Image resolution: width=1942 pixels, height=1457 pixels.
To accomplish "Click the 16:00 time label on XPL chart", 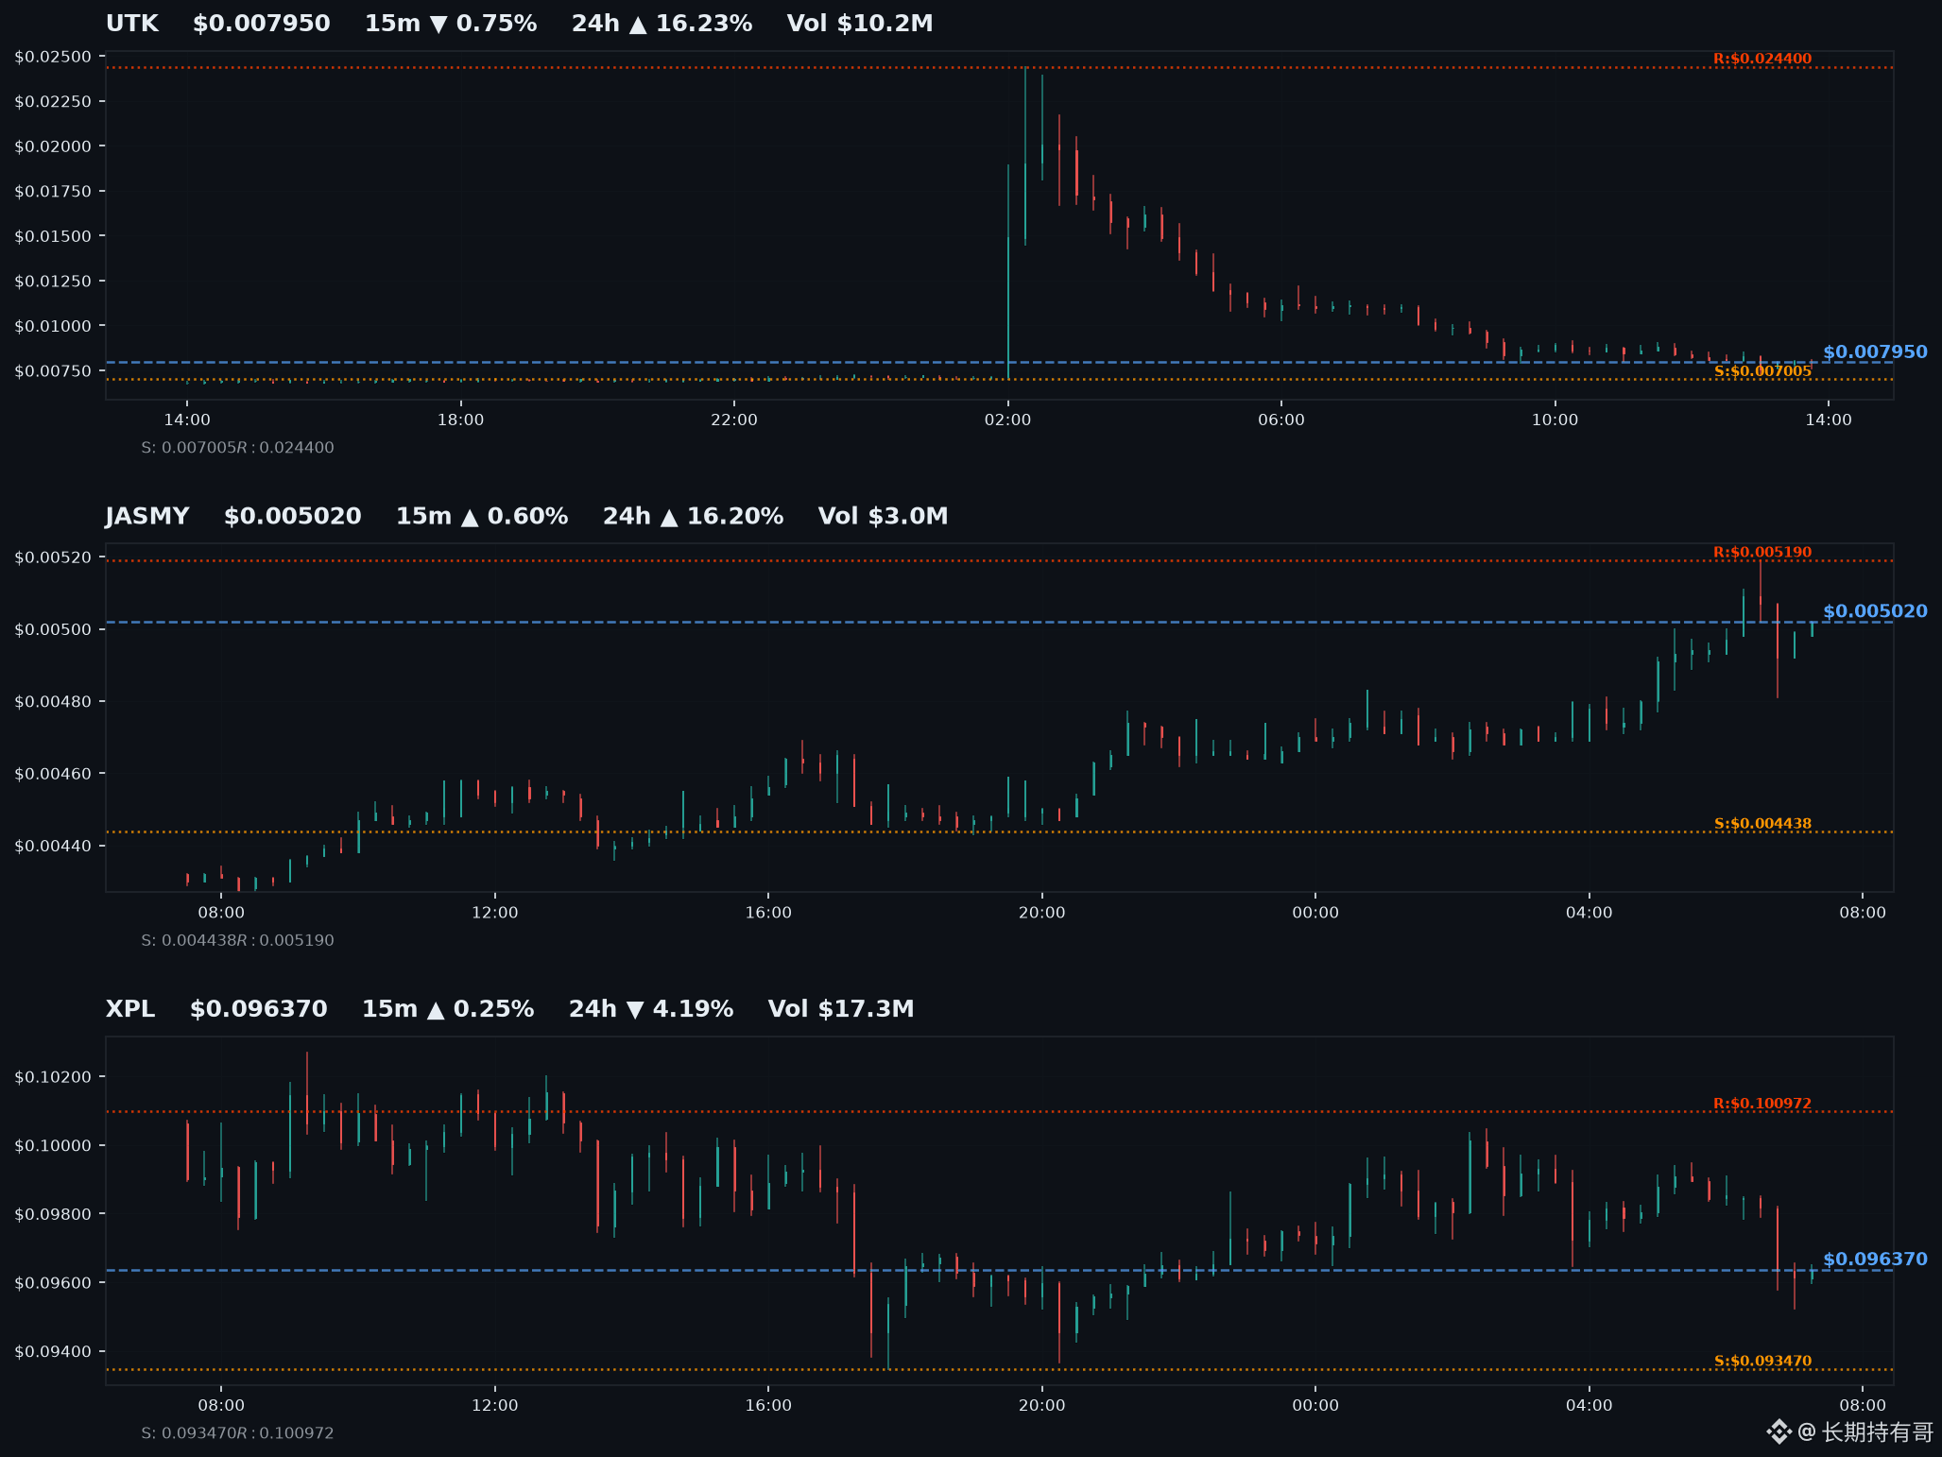I will [768, 1406].
